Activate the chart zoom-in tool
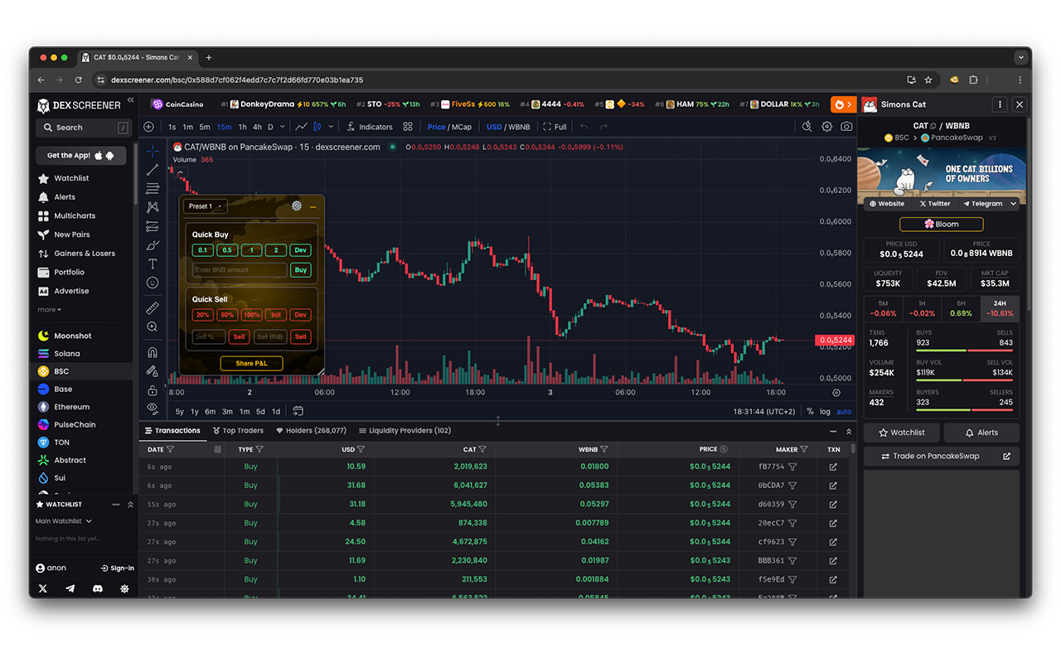 click(x=153, y=327)
